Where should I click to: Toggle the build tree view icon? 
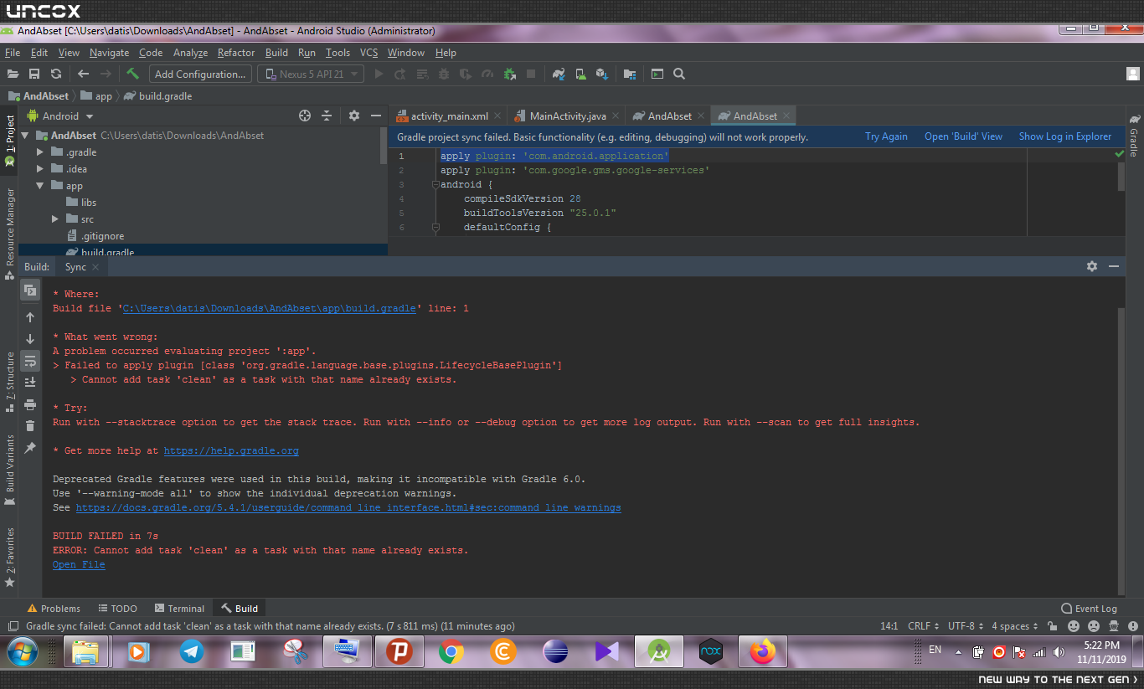[x=30, y=291]
